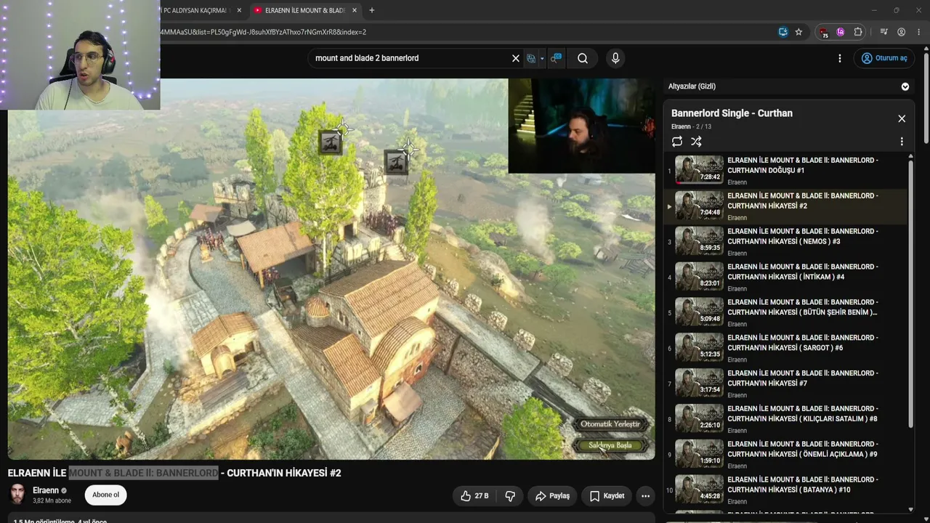Click playlist title text ending ( BATANYA ) #10

pos(803,485)
